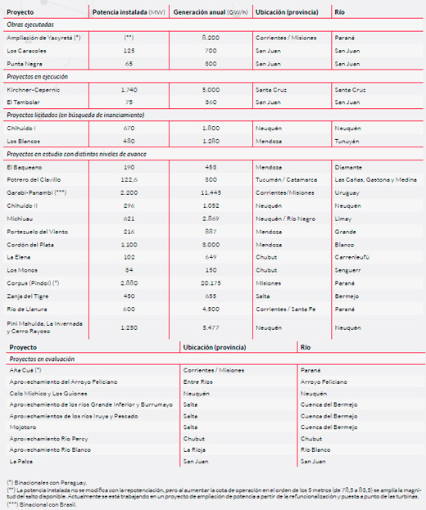
Task: Click the Aña Cuá project name
Action: pyautogui.click(x=25, y=370)
